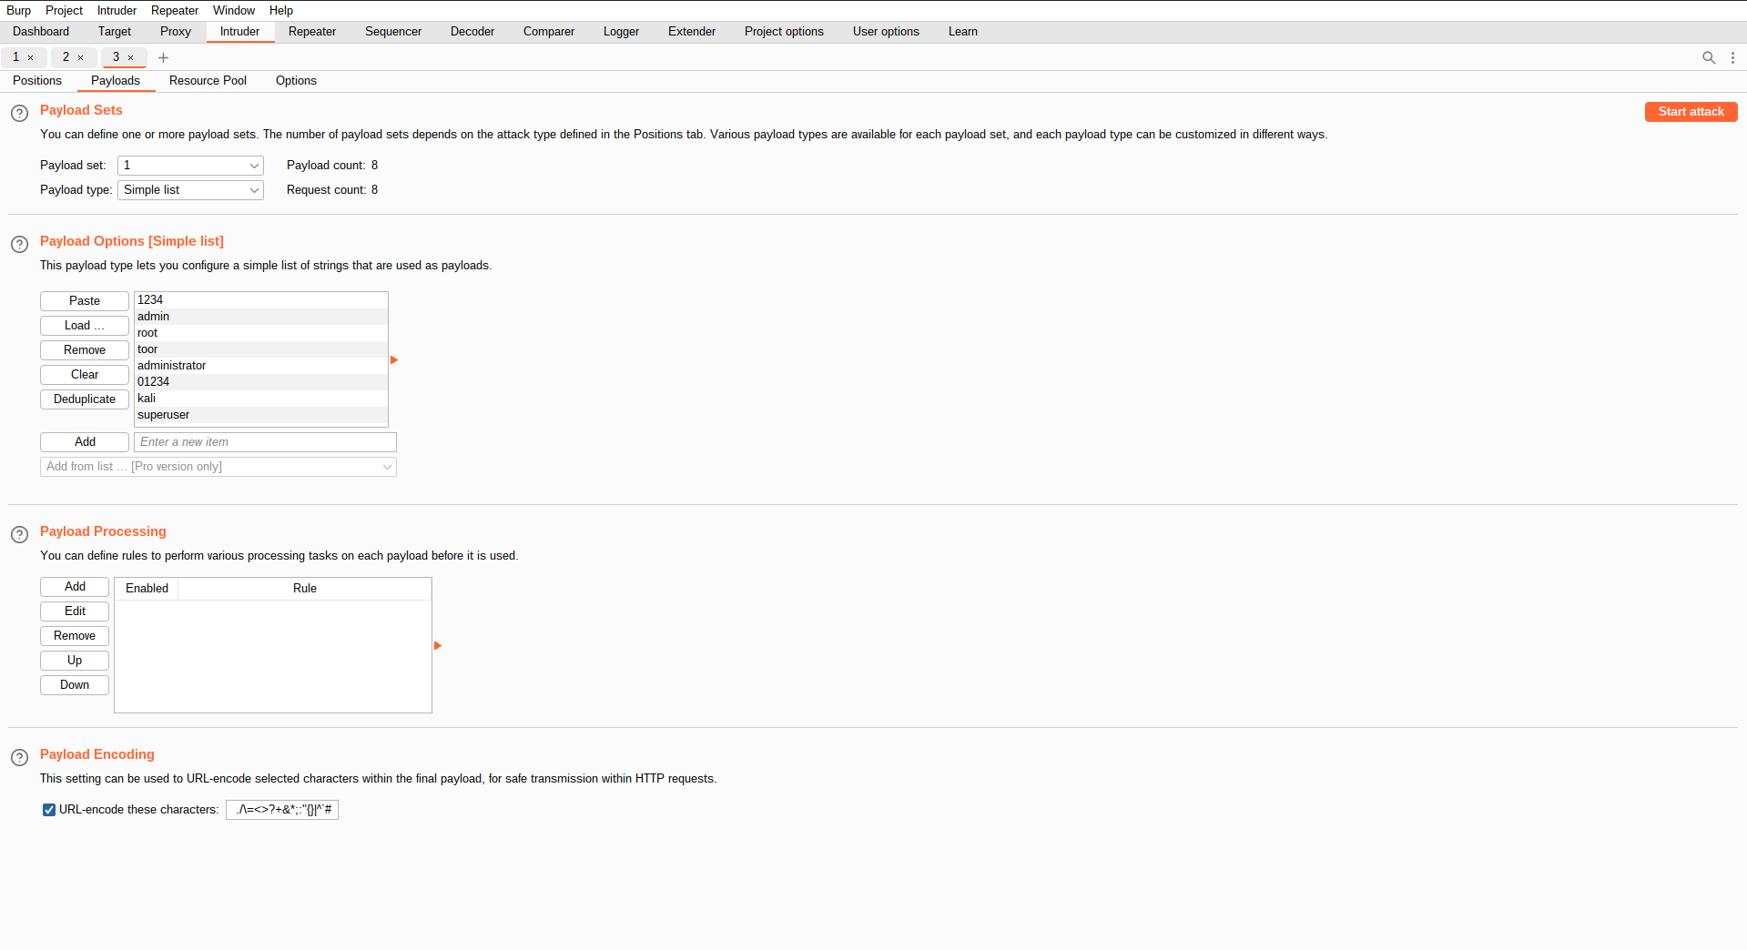1747x950 pixels.
Task: Go to the Positions sub-tab
Action: click(x=37, y=81)
